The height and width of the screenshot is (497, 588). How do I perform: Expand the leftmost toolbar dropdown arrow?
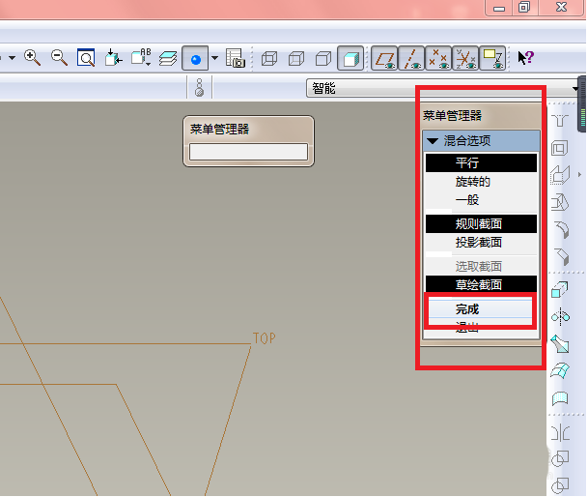(12, 58)
